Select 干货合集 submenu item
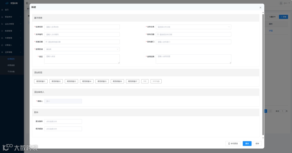 [11, 71]
